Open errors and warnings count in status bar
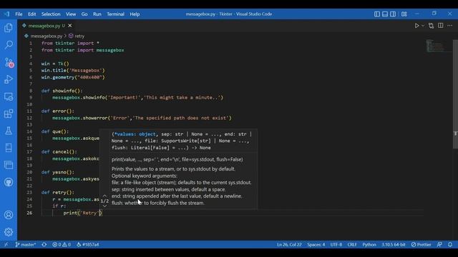The image size is (458, 257). tap(62, 244)
